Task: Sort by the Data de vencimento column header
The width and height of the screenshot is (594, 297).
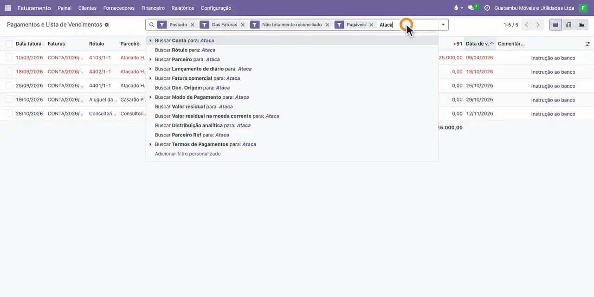Action: click(x=480, y=44)
